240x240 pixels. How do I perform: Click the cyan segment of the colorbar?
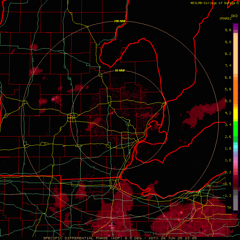pos(235,147)
